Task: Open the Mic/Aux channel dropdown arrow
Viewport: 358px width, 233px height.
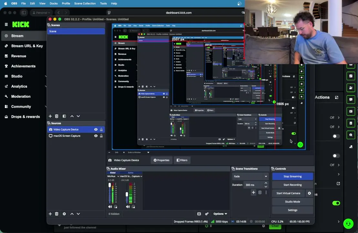Action: 118,176
